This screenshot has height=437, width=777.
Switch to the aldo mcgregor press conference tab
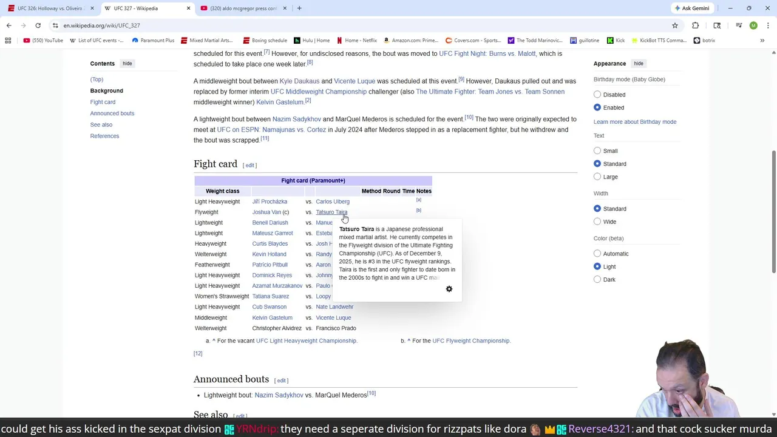(243, 8)
